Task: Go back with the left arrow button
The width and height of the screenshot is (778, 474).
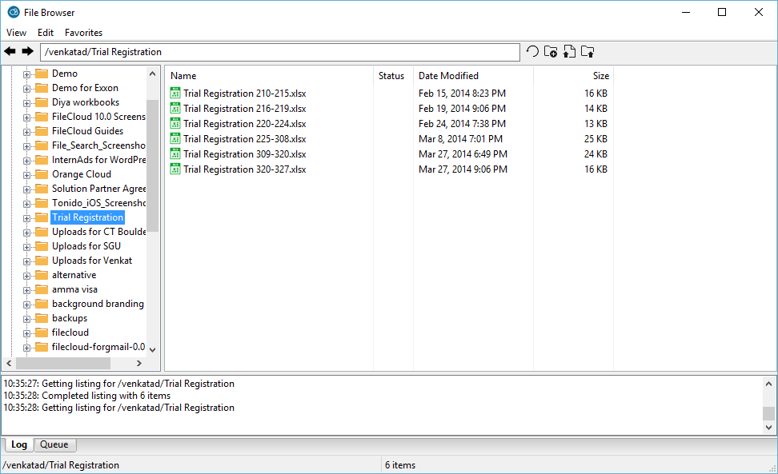Action: pos(10,51)
